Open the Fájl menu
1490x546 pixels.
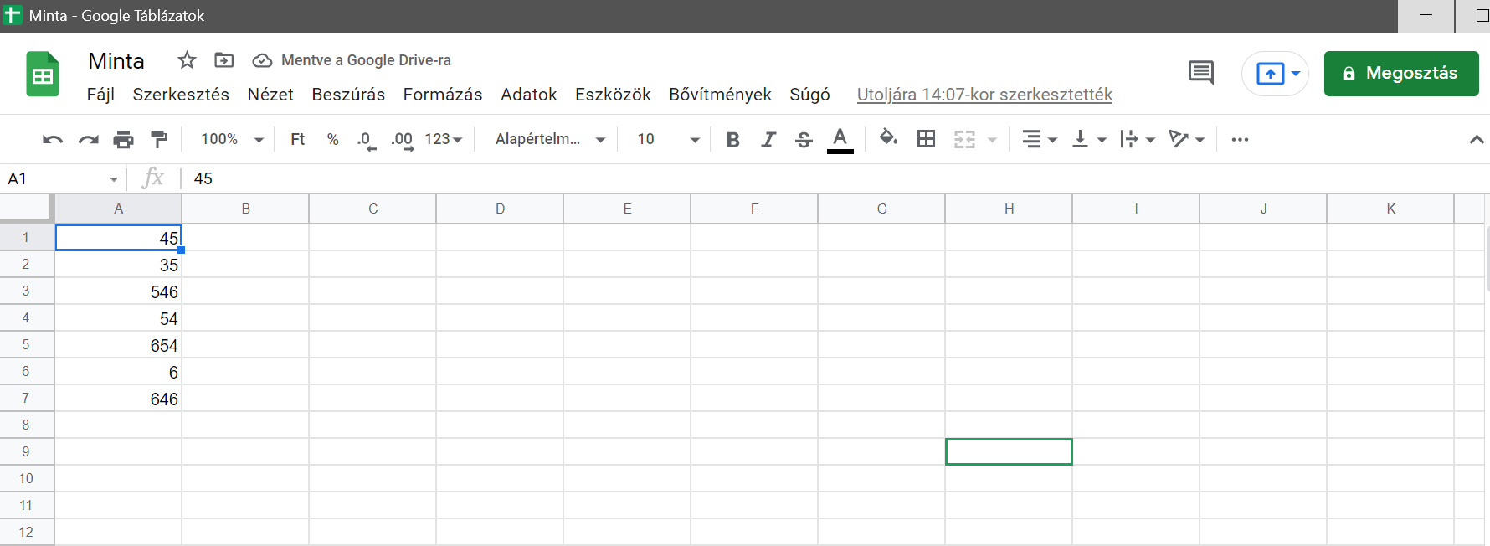tap(100, 95)
